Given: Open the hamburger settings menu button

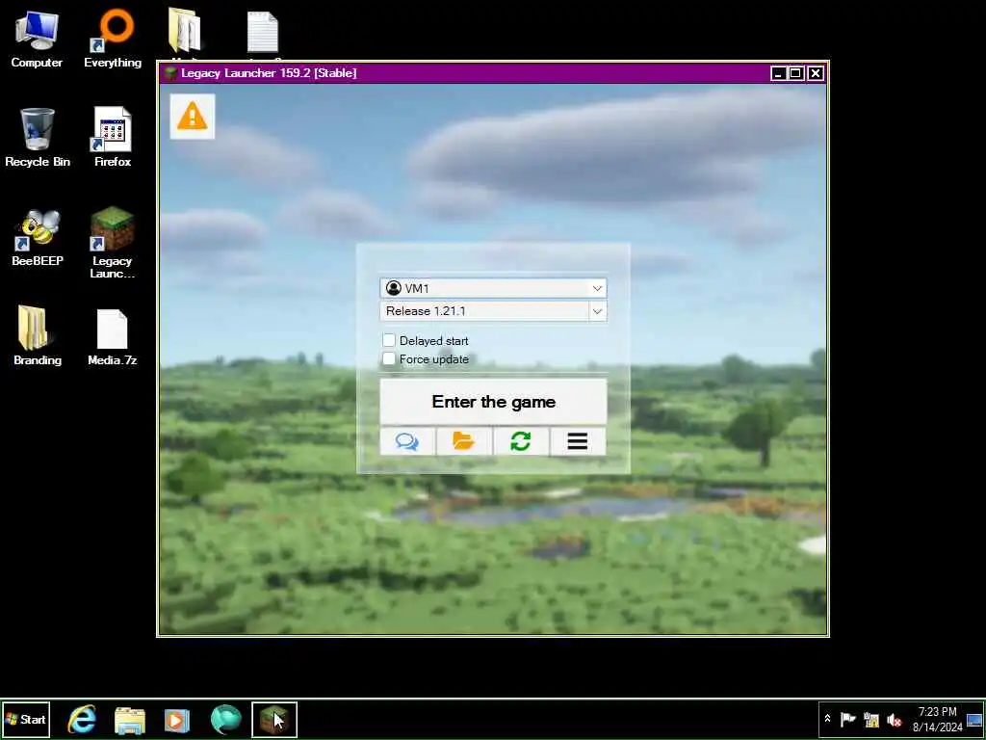Looking at the screenshot, I should (578, 441).
